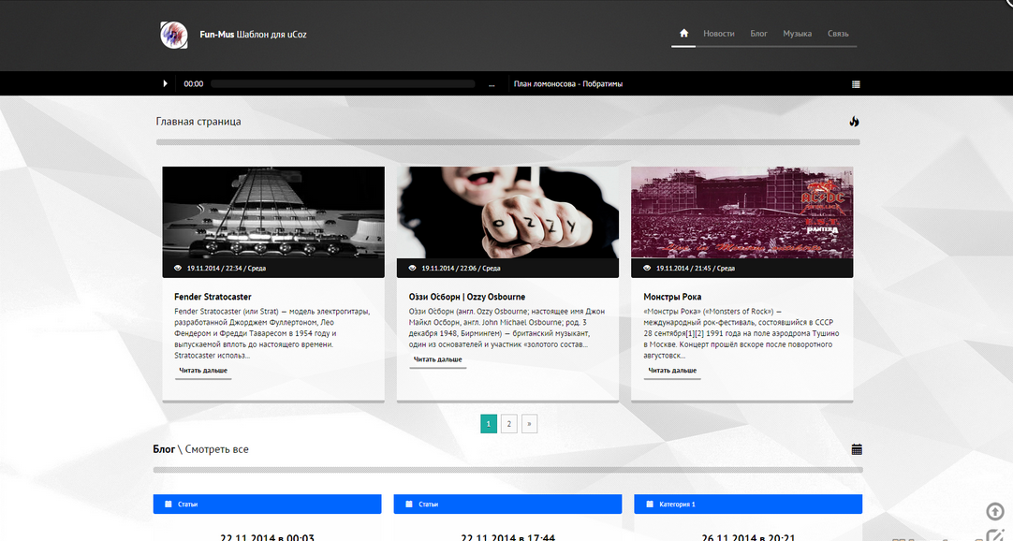Open the Монстры Рока article title
The width and height of the screenshot is (1013, 541).
coord(672,297)
